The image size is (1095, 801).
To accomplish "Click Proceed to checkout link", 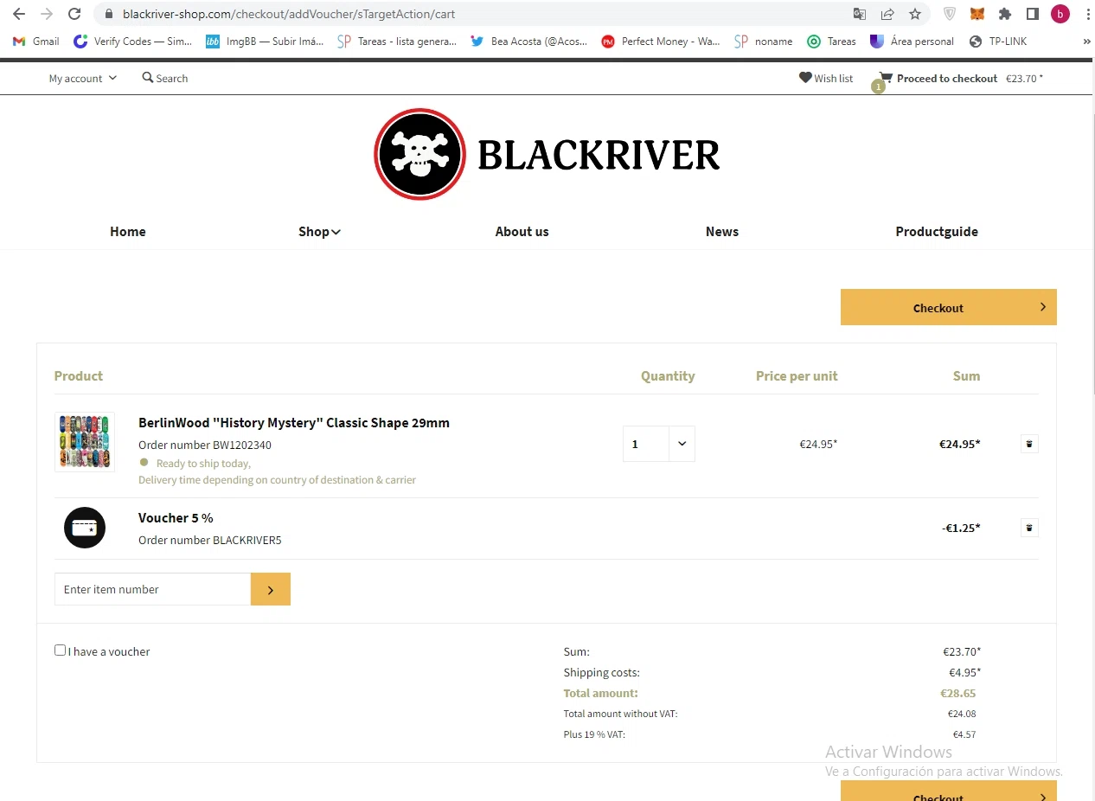I will (947, 78).
